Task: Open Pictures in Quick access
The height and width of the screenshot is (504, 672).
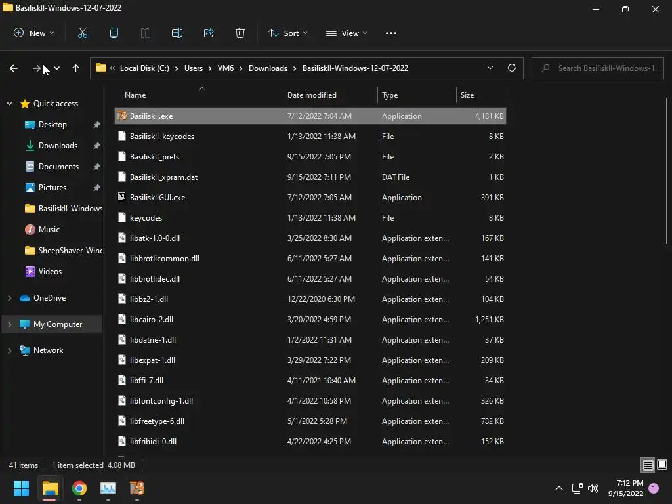Action: pos(52,187)
